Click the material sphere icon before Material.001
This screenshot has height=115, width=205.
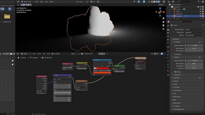pos(82,54)
